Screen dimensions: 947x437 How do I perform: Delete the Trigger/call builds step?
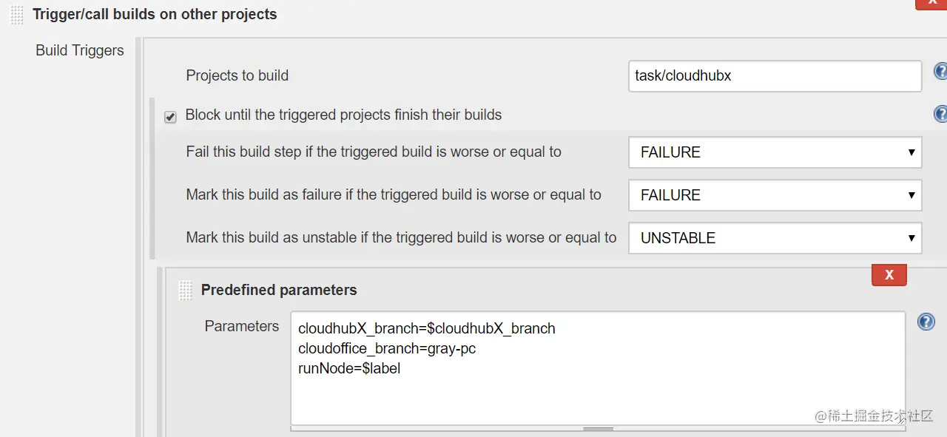coord(931,4)
